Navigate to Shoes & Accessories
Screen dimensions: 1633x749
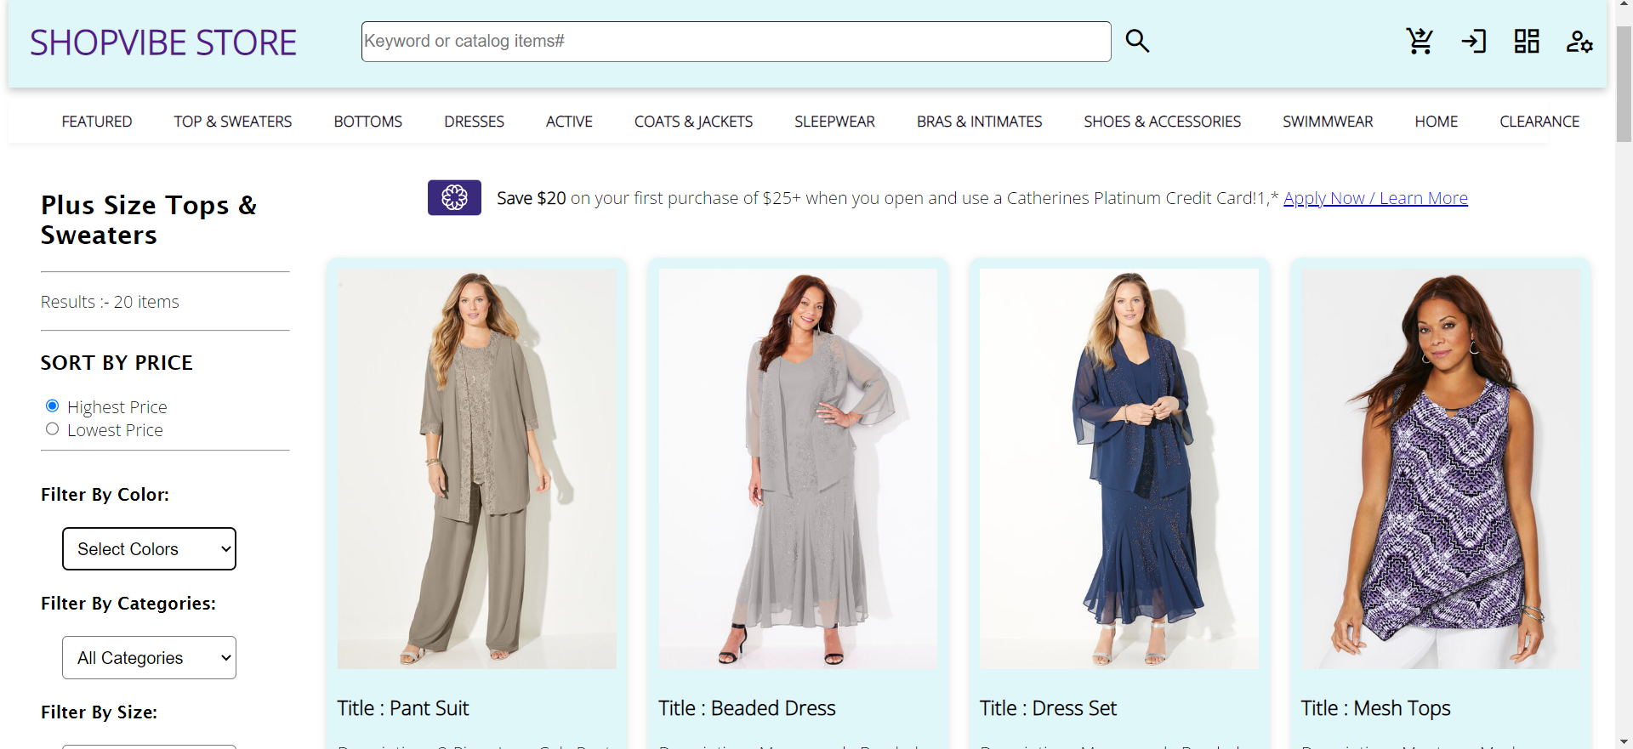point(1162,122)
